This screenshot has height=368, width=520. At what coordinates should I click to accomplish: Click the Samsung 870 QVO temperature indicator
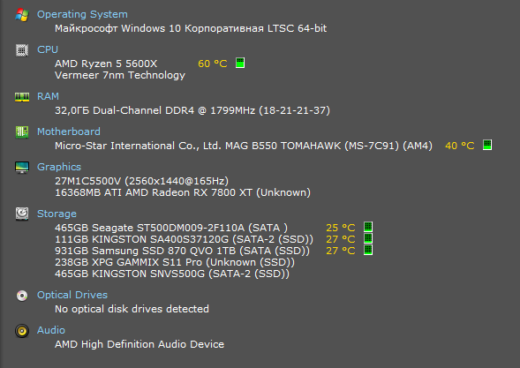coord(368,250)
